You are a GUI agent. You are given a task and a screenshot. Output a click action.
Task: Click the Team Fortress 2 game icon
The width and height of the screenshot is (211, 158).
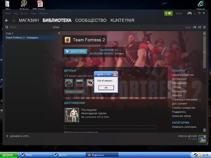click(x=67, y=40)
